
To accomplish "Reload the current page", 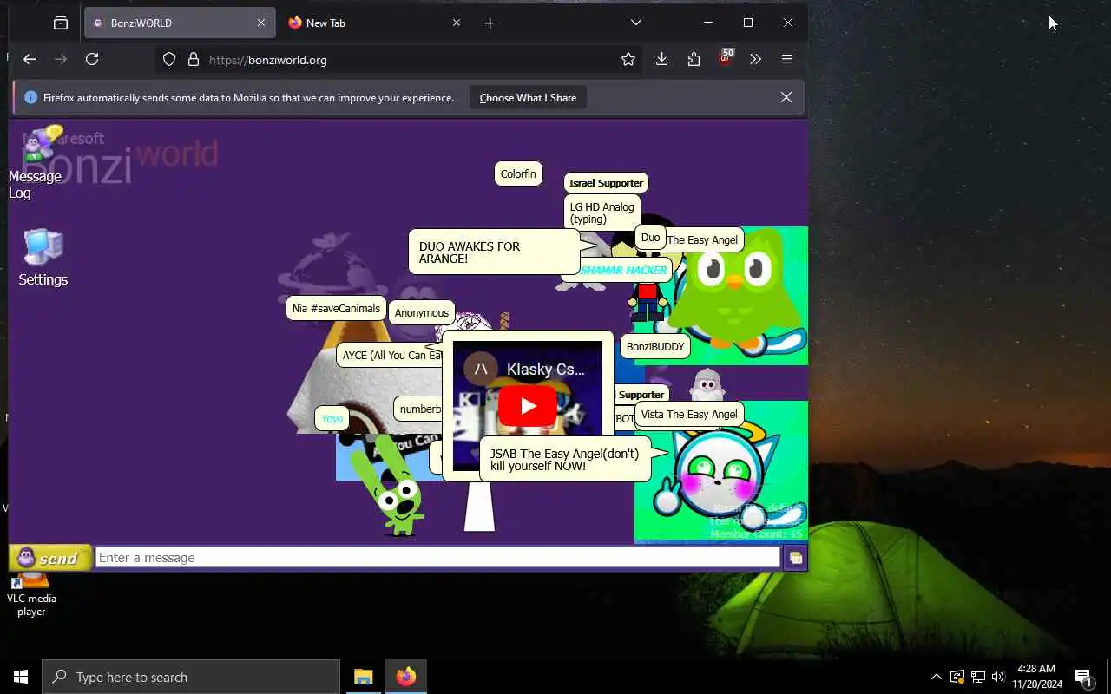I will coord(92,59).
